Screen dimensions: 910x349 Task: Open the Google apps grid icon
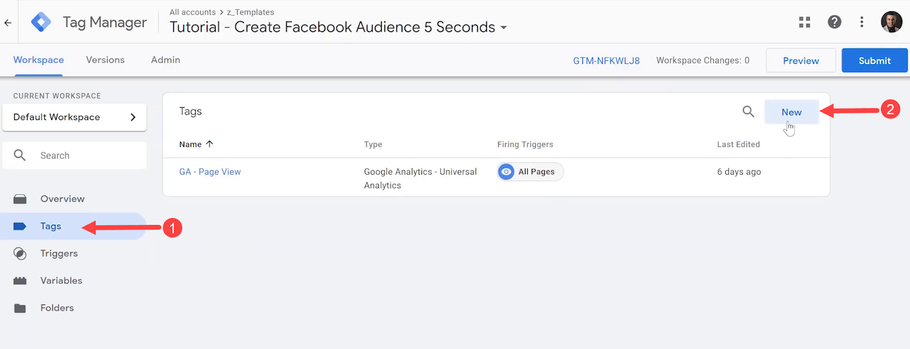tap(804, 22)
